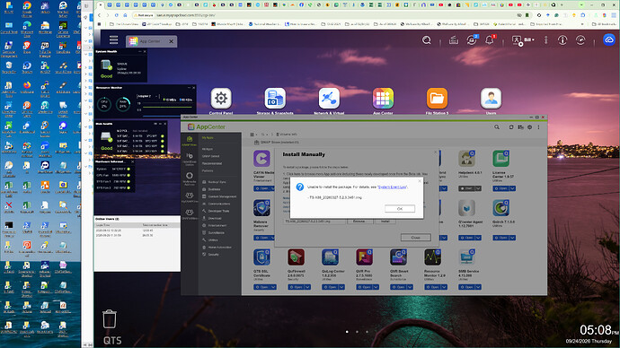Click the Qsirch app icon
Screen dimensions: 620x348
500,208
